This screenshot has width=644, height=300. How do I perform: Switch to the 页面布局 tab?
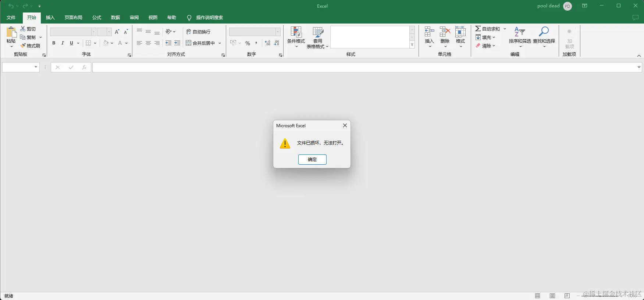[x=74, y=18]
